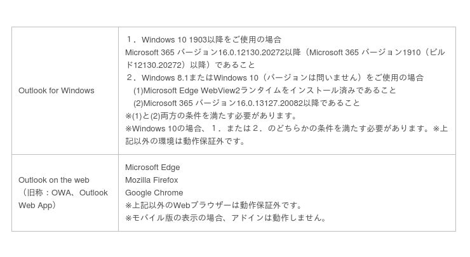The height and width of the screenshot is (257, 470).
Task: Click the '(2)' marker before Microsoft 365 バージョン16.0.13127
Action: tap(138, 103)
